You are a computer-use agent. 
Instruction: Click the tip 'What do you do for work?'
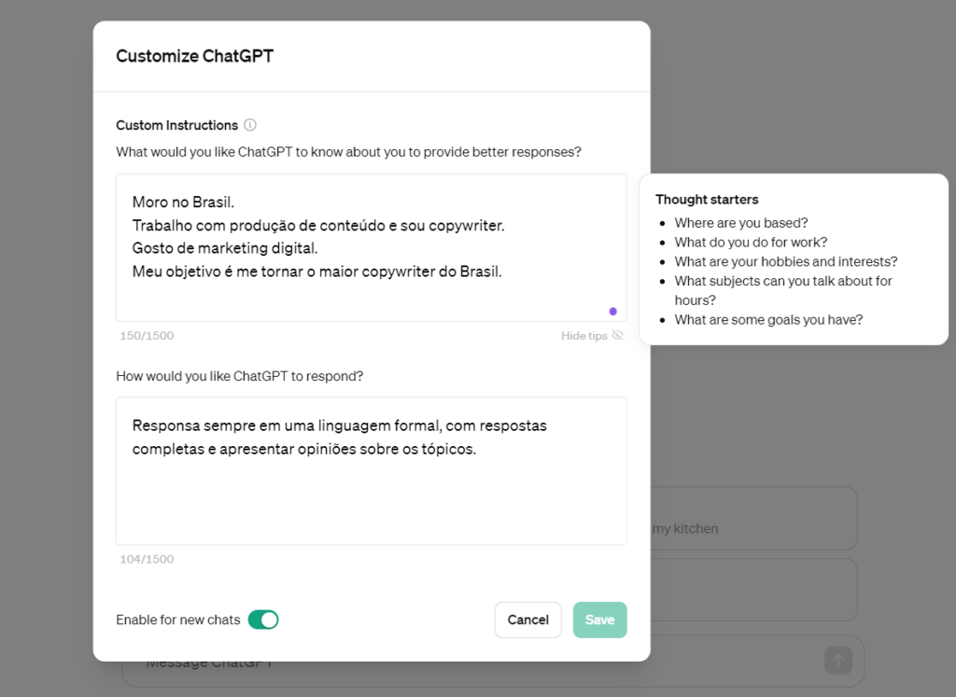point(751,243)
